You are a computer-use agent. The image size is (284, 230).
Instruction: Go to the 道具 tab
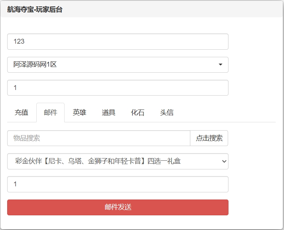pyautogui.click(x=109, y=113)
